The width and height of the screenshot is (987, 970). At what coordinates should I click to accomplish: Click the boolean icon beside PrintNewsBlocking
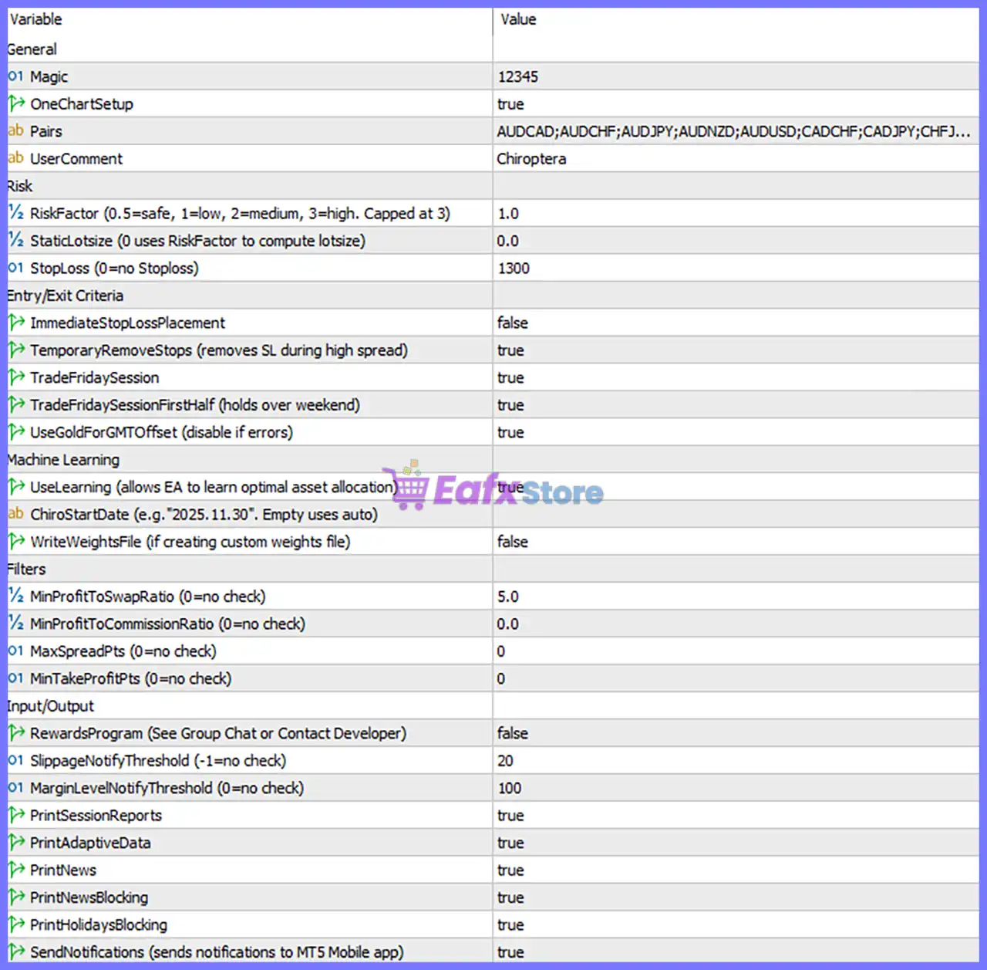16,897
